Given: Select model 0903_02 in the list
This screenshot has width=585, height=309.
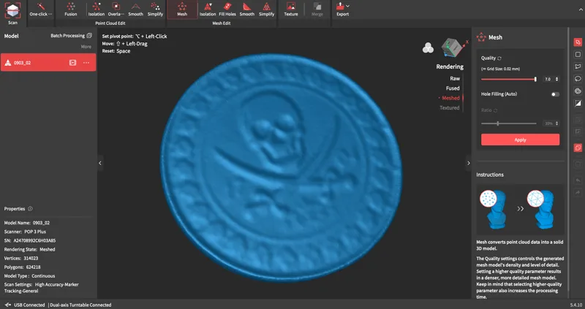Looking at the screenshot, I should point(48,63).
